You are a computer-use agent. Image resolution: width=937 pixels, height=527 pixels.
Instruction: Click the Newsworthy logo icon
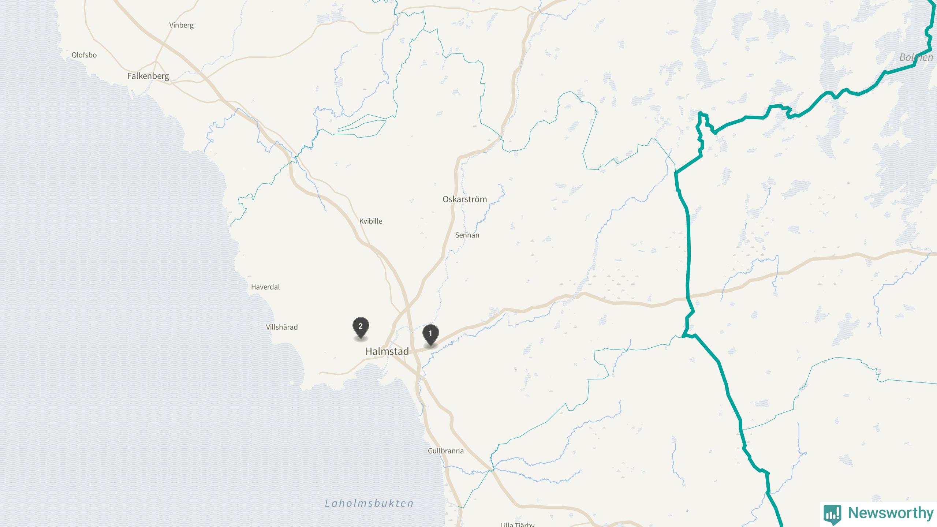pos(833,514)
